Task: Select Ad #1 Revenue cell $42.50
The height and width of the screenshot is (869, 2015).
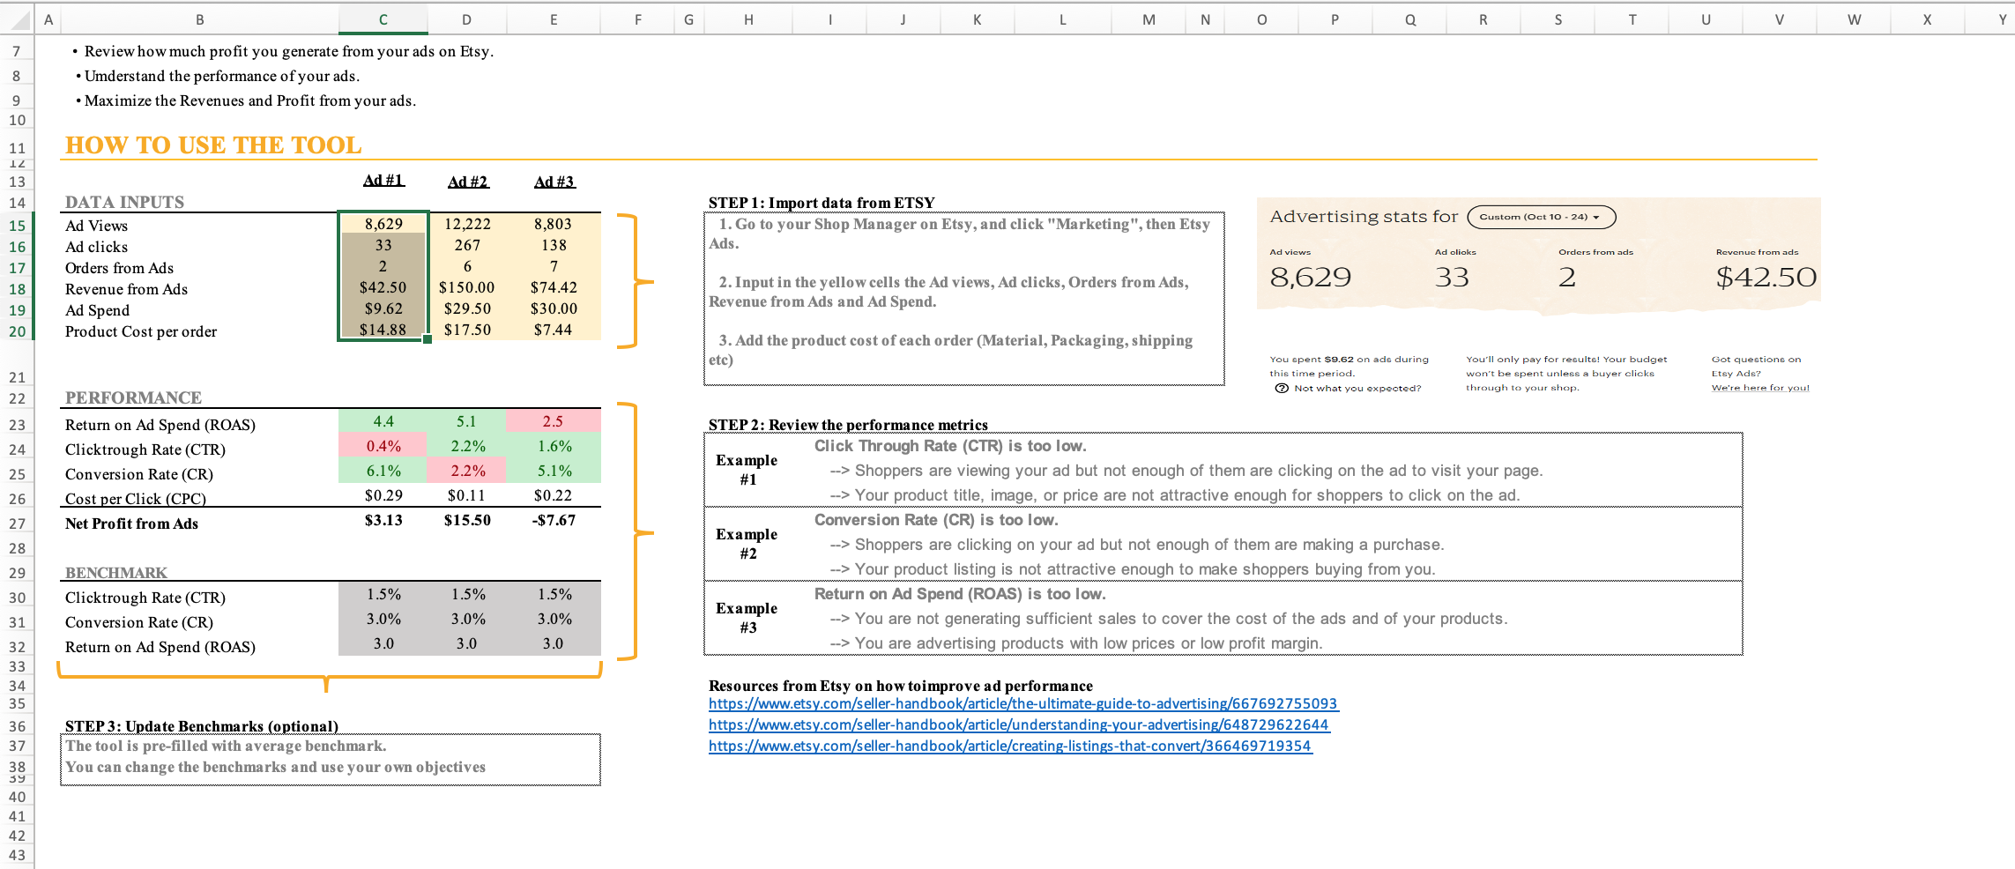Action: (383, 287)
